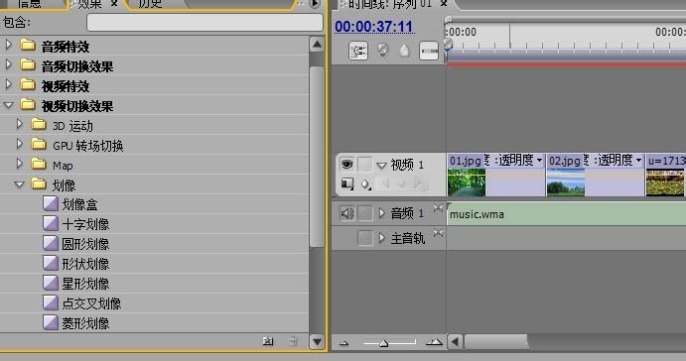The height and width of the screenshot is (361, 686).
Task: Expand the 音频特效 folder
Action: click(x=8, y=45)
